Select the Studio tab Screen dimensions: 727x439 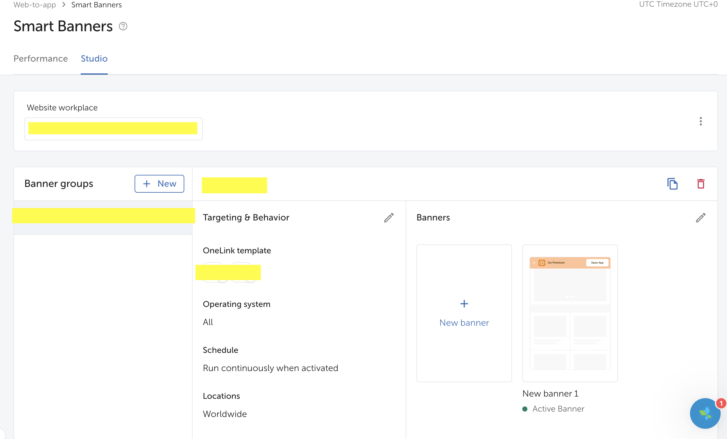click(x=94, y=59)
